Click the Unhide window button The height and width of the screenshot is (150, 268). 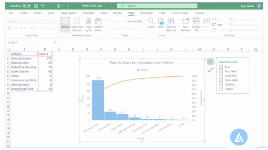(219, 30)
